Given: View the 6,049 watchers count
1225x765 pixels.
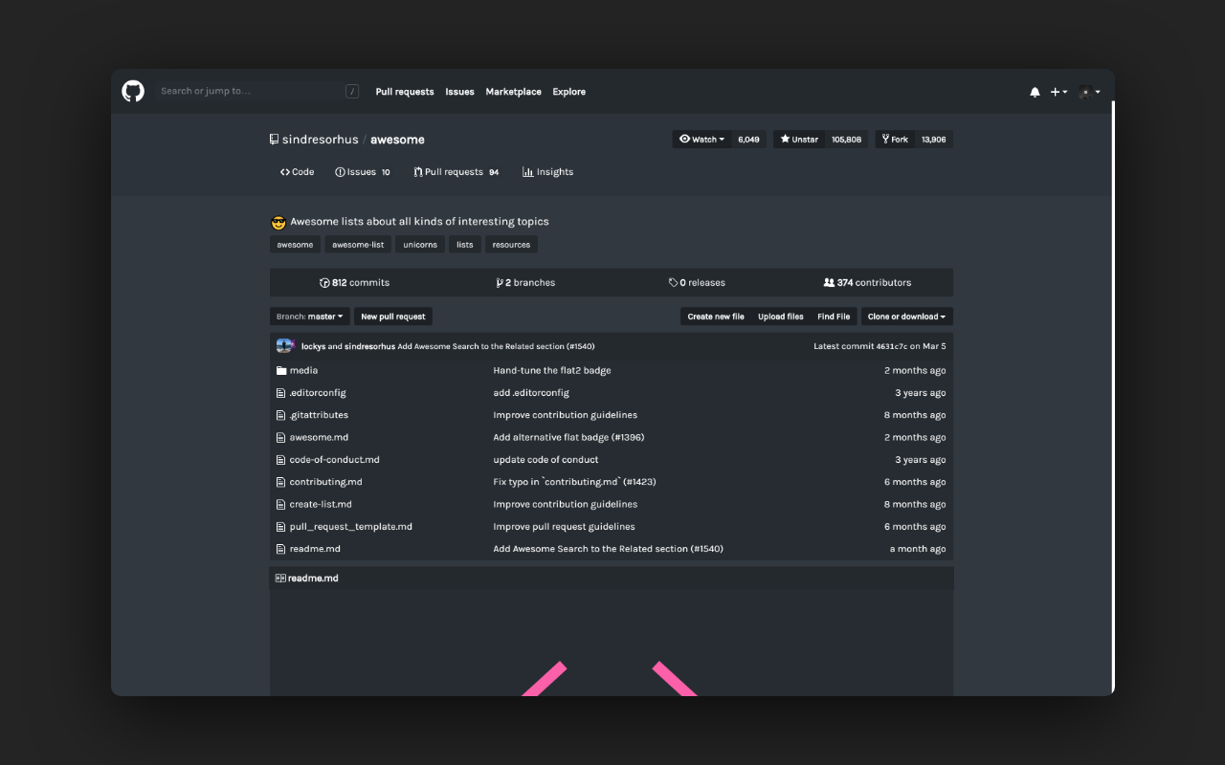Looking at the screenshot, I should pos(748,140).
